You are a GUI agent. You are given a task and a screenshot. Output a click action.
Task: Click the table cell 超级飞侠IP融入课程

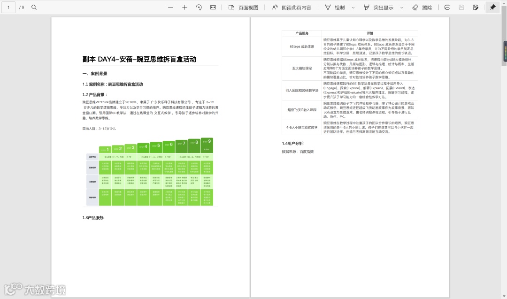[302, 110]
